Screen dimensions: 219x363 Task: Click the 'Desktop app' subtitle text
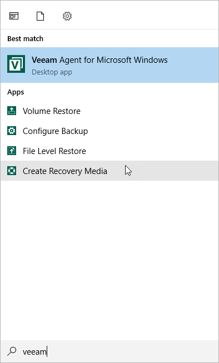52,72
